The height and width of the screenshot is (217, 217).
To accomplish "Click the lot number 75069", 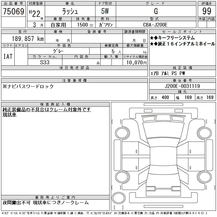I will pos(14,11).
